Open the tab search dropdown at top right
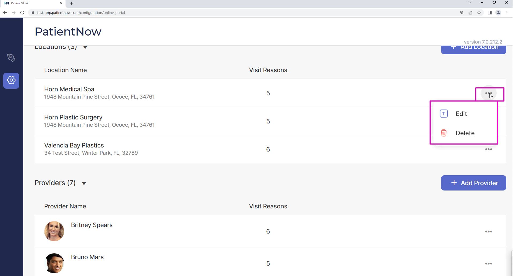The height and width of the screenshot is (276, 513). [x=469, y=2]
